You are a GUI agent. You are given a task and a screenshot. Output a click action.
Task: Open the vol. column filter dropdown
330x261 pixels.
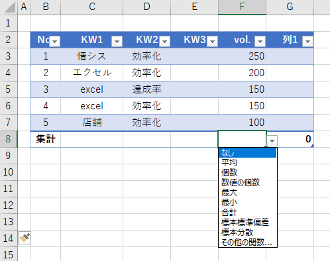(x=260, y=41)
